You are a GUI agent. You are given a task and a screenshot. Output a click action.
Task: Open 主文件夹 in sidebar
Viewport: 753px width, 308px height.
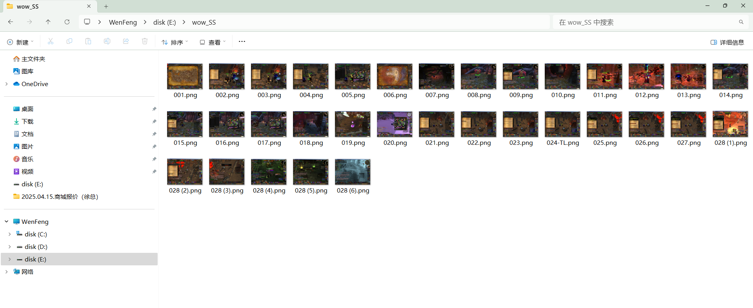29,59
